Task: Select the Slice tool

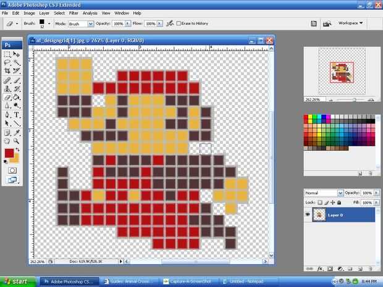Action: (16, 71)
